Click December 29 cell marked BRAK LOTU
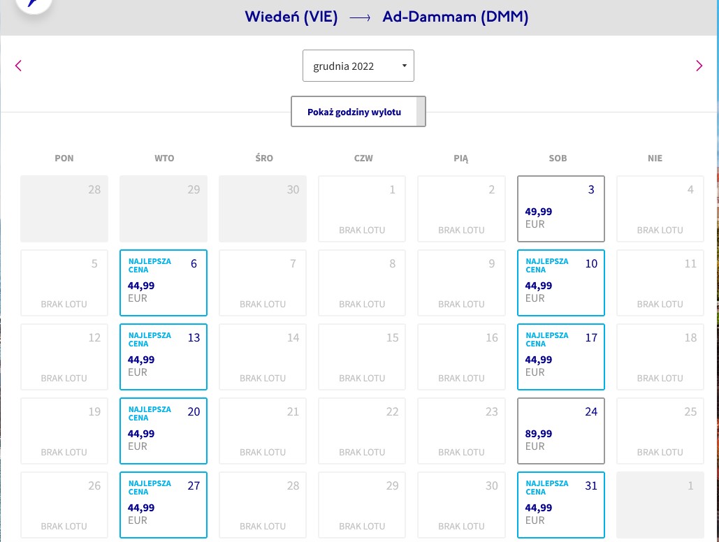This screenshot has width=719, height=542. [362, 505]
